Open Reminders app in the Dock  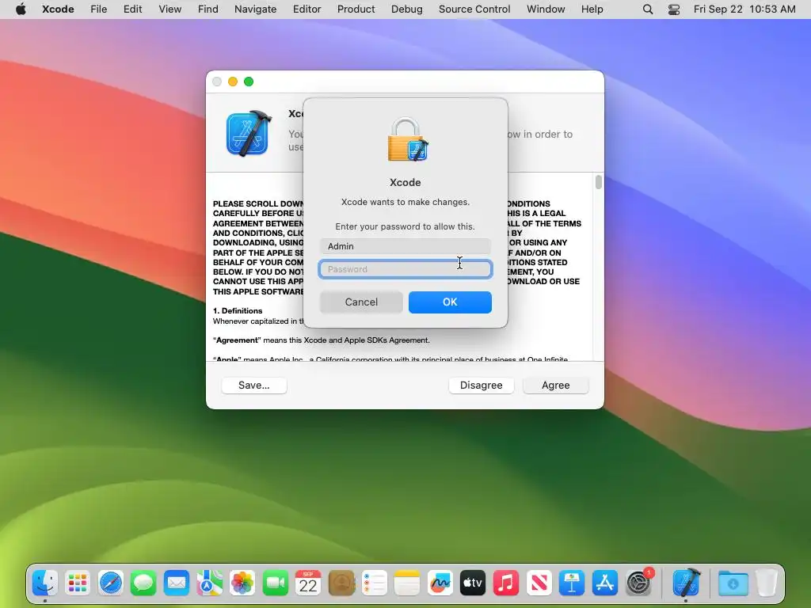click(x=374, y=583)
